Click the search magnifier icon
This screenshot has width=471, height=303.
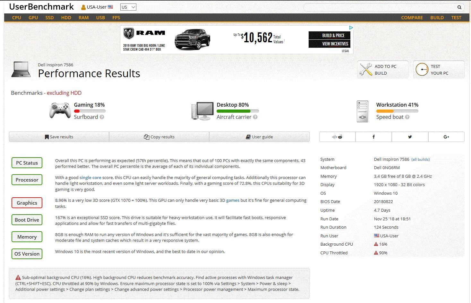459,7
